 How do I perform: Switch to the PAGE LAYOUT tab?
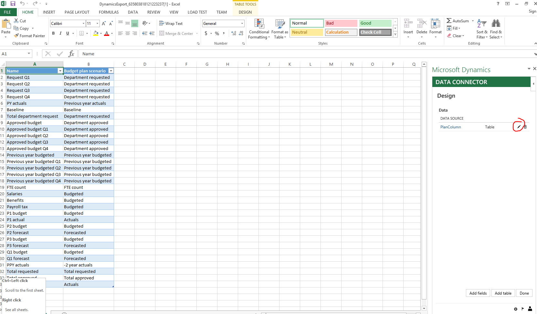77,12
